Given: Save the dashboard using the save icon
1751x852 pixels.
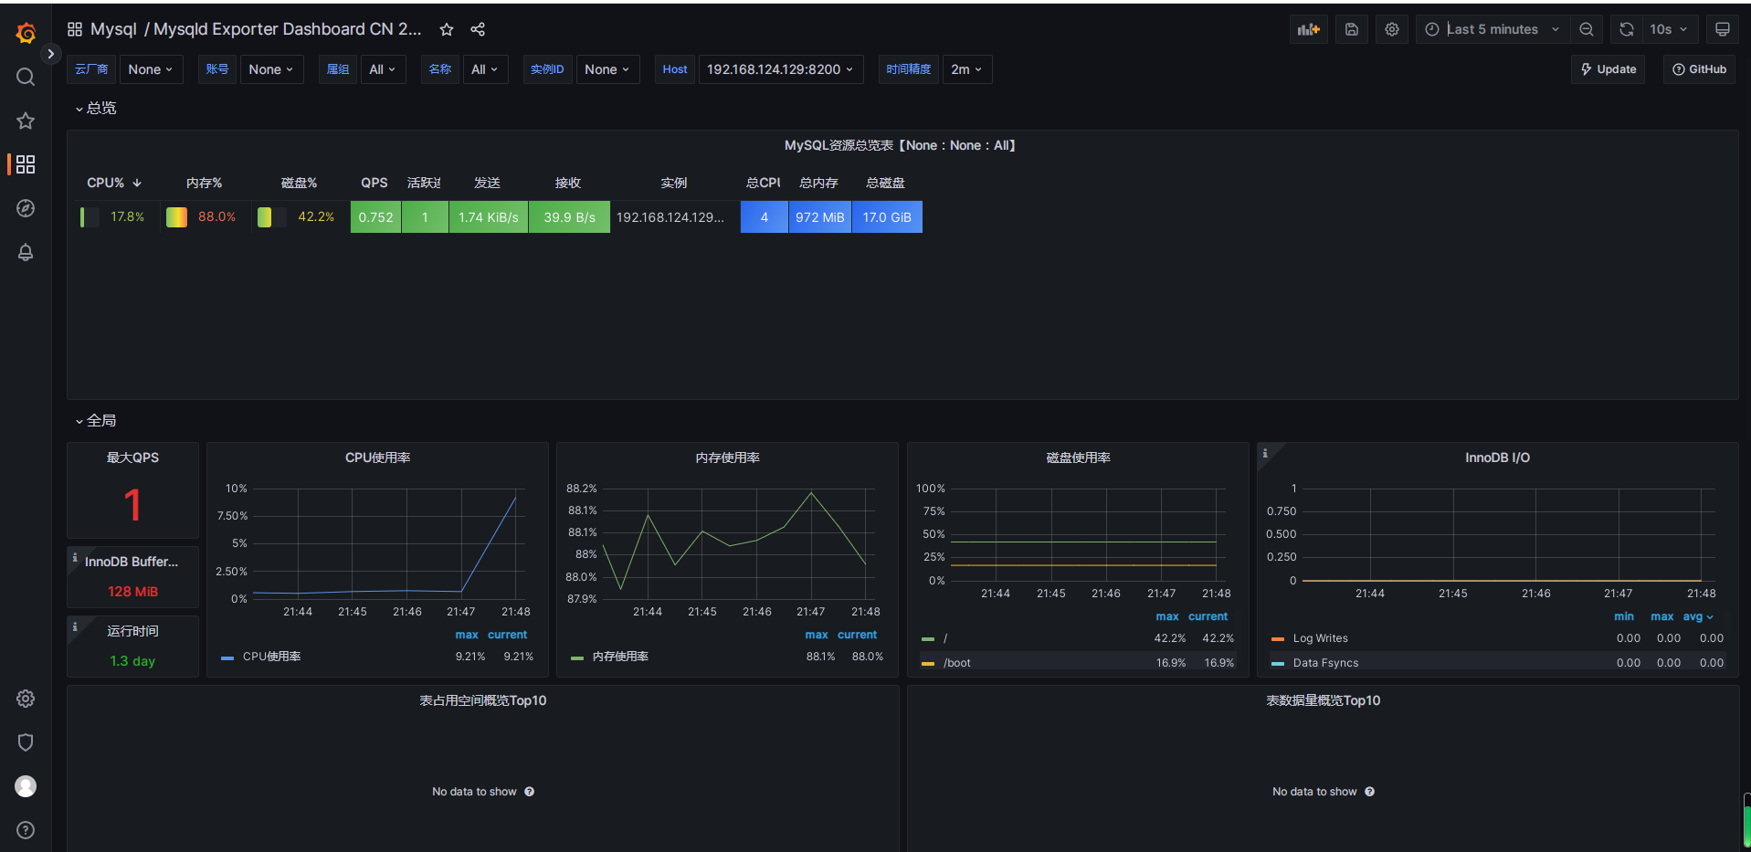Looking at the screenshot, I should point(1351,28).
